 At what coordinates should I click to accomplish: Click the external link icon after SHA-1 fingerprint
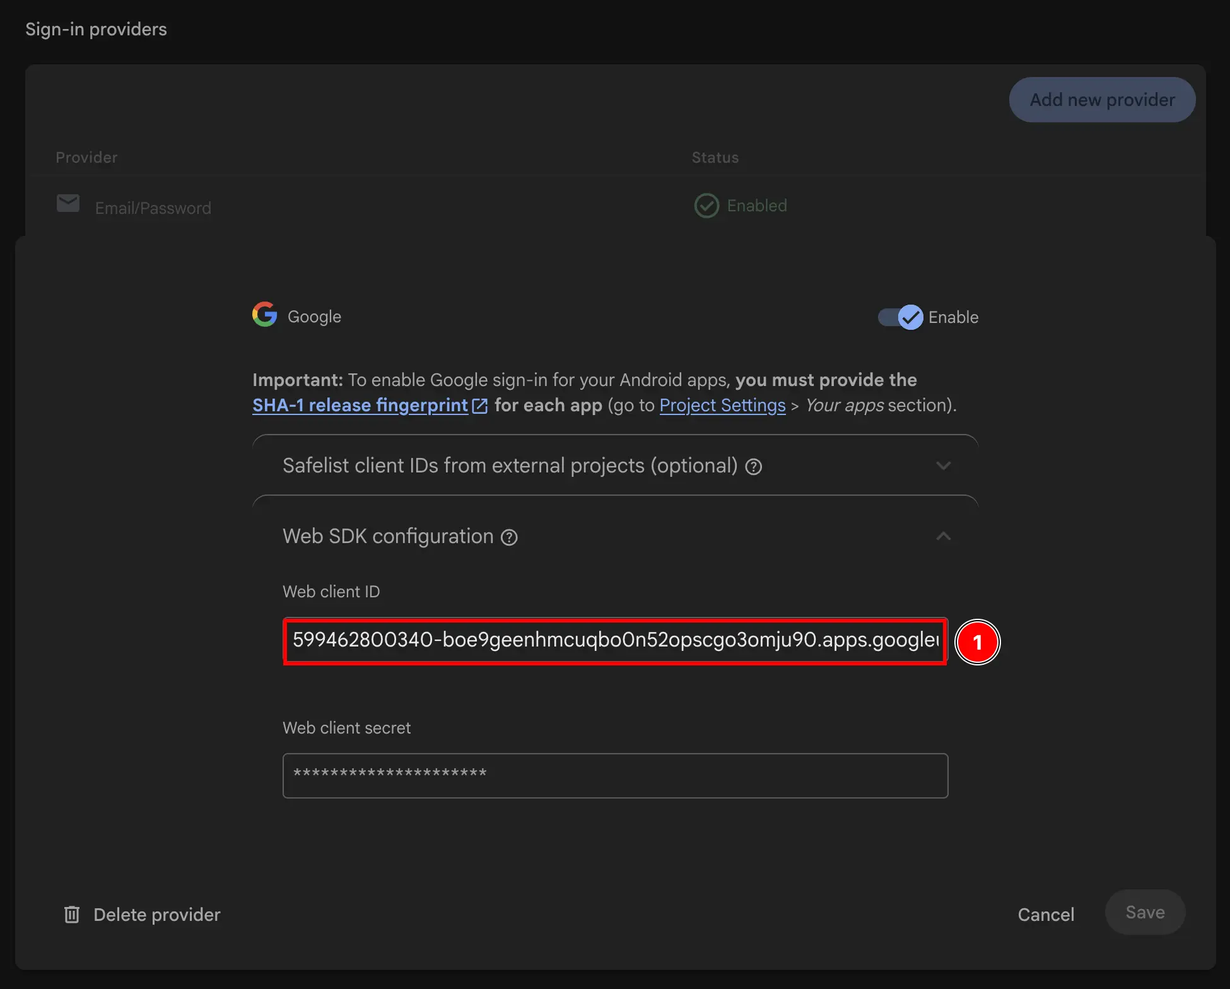click(480, 406)
